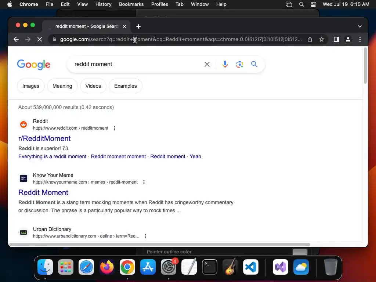376x282 pixels.
Task: Click the Urban Dictionary site name
Action: pos(52,229)
